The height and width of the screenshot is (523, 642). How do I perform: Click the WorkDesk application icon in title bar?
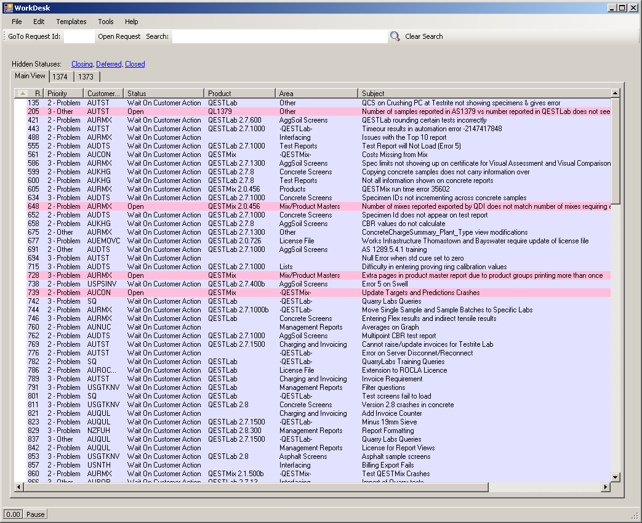(8, 8)
